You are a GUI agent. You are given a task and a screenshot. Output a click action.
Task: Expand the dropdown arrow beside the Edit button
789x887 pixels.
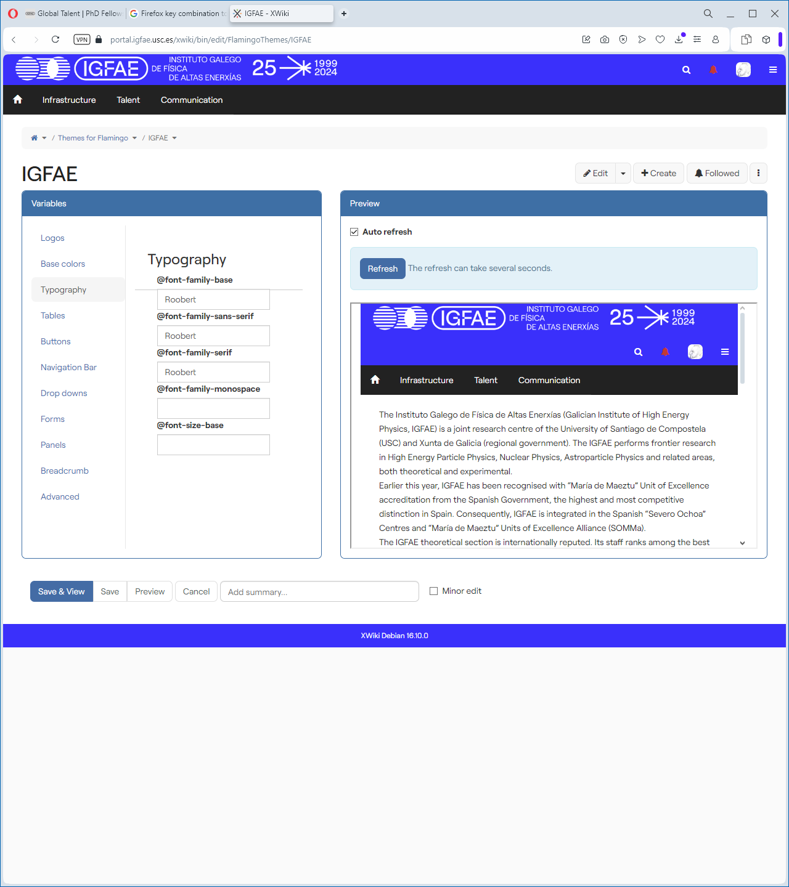[623, 174]
